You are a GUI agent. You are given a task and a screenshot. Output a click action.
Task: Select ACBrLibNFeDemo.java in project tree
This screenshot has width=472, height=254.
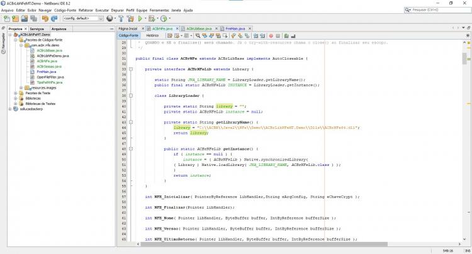click(x=53, y=56)
